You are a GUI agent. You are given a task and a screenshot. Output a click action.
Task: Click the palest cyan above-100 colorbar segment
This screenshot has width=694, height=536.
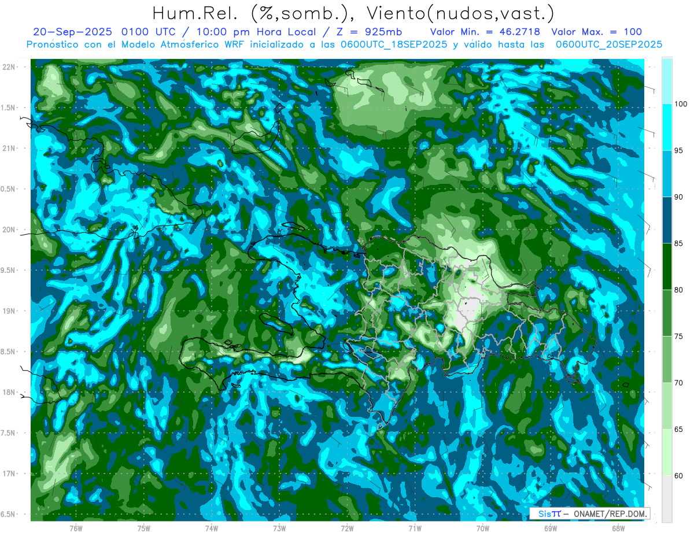pos(667,81)
